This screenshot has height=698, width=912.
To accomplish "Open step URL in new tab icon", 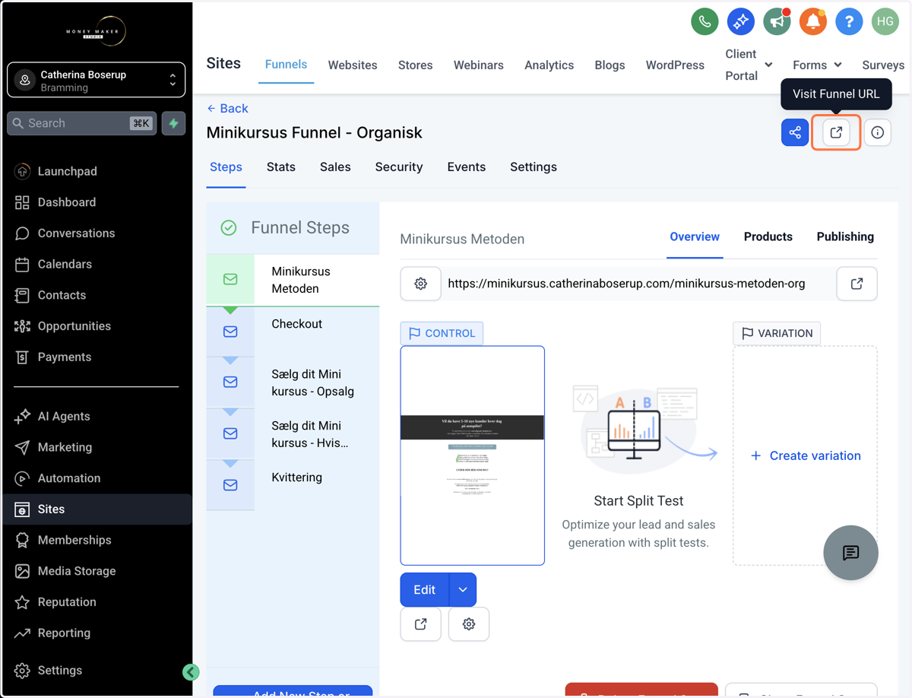I will 857,284.
